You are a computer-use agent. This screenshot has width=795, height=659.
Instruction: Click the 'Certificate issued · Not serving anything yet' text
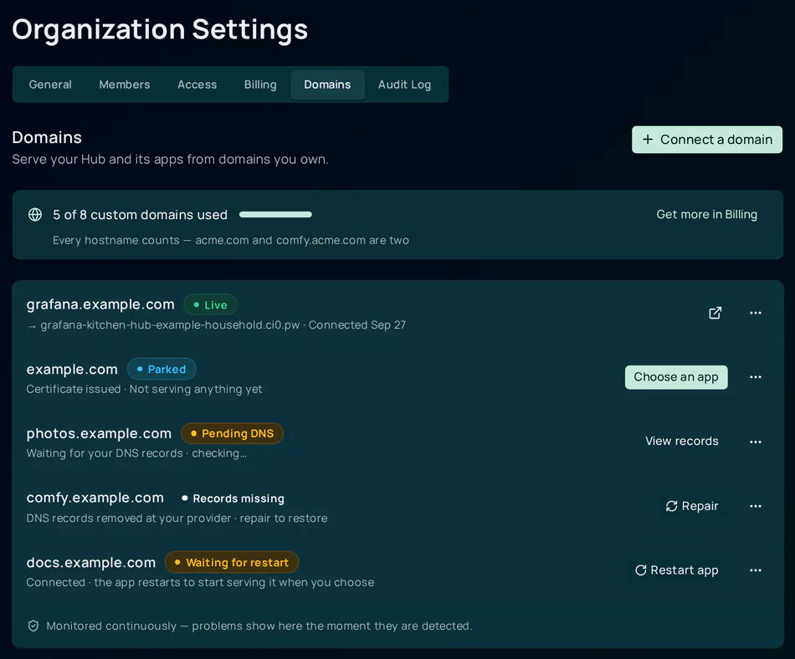tap(145, 389)
